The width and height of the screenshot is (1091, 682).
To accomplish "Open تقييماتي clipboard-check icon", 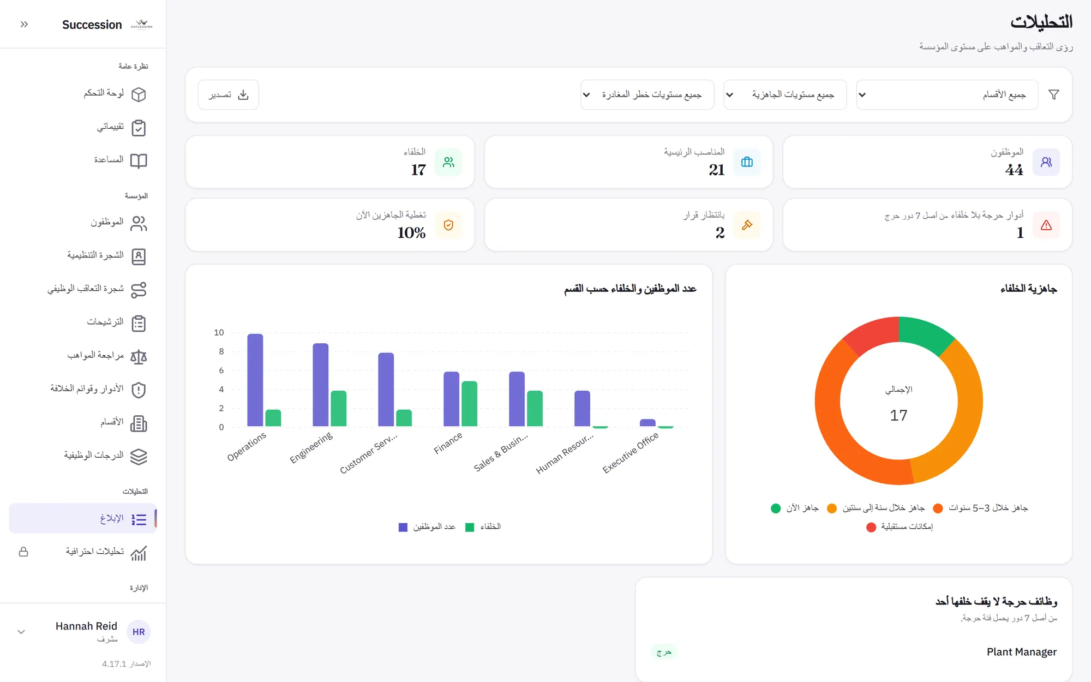I will click(139, 128).
